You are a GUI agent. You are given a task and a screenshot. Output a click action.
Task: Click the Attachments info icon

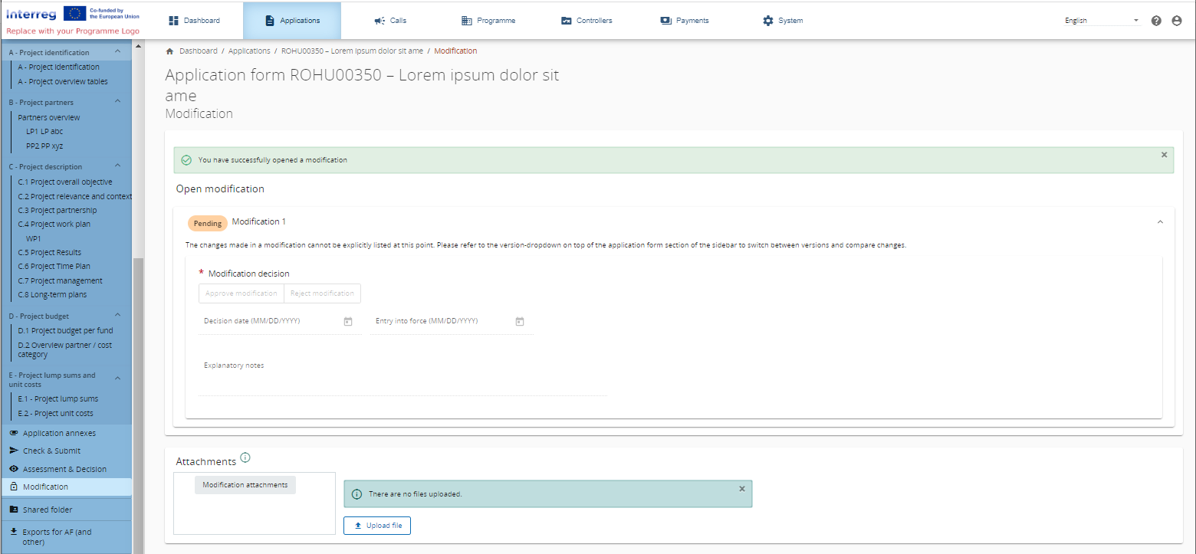245,457
